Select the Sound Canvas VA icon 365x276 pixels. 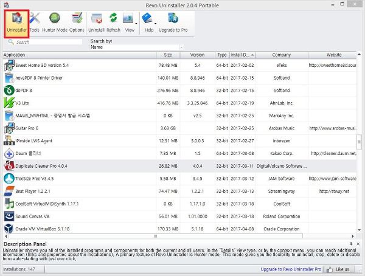(x=9, y=216)
